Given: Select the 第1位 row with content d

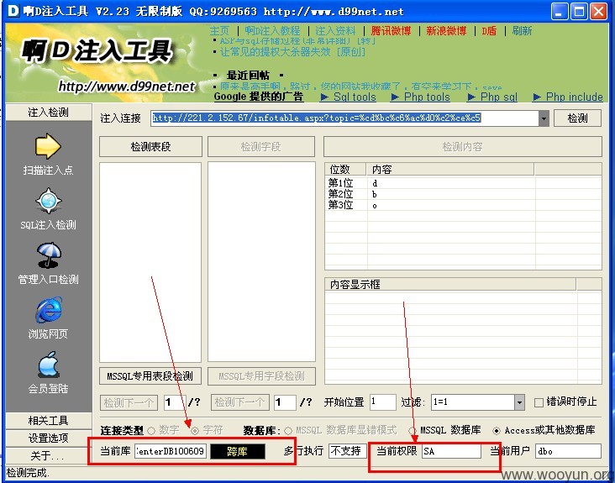Looking at the screenshot, I should coord(463,182).
